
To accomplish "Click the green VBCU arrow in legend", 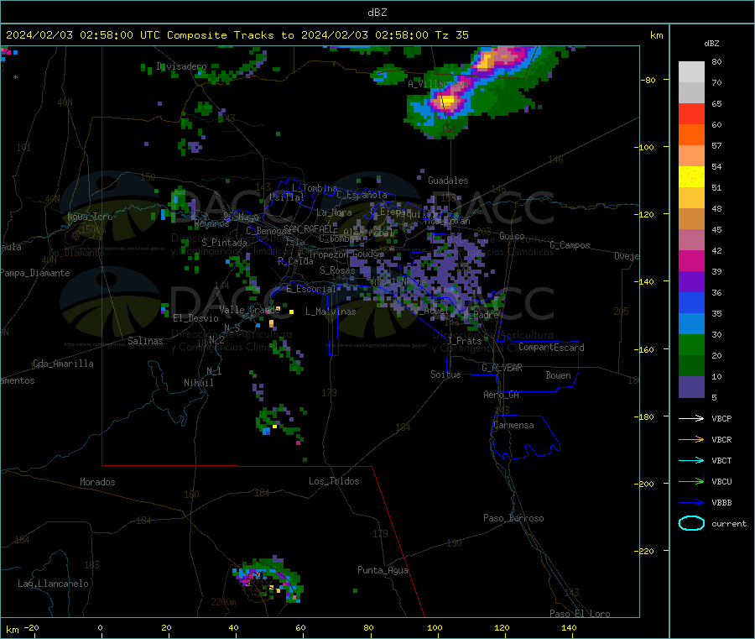I will [x=691, y=481].
